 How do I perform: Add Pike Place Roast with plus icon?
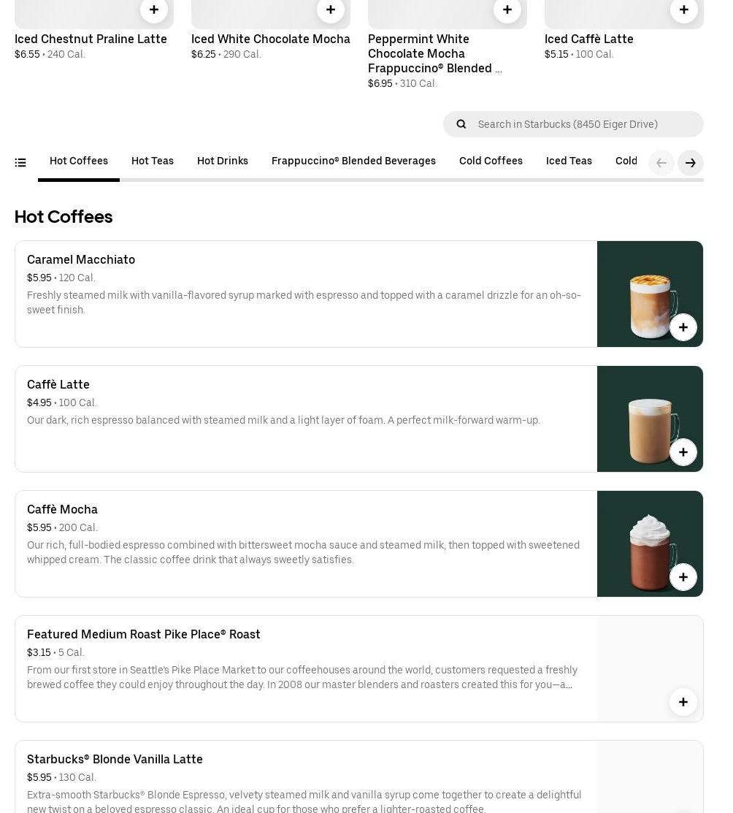pos(683,702)
